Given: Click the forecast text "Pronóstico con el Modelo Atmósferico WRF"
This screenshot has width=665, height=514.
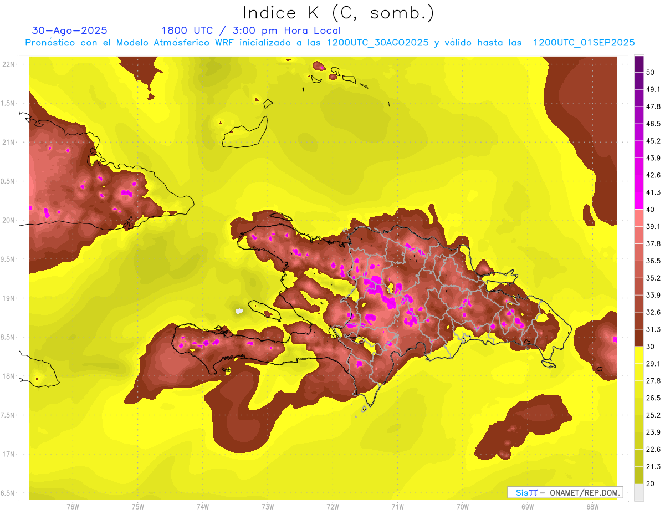Looking at the screenshot, I should [x=130, y=43].
